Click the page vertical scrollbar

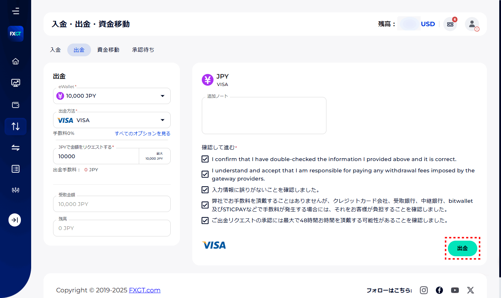pyautogui.click(x=499, y=139)
